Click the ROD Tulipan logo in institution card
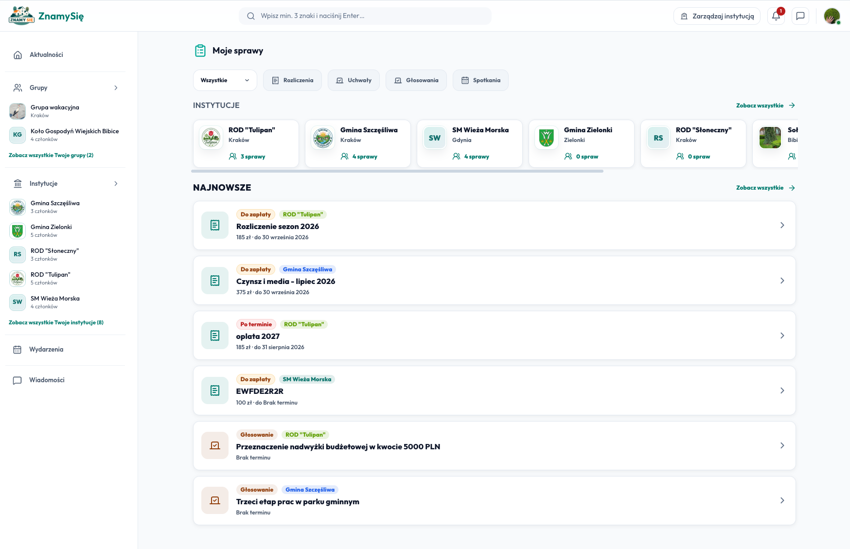The image size is (850, 549). point(211,138)
